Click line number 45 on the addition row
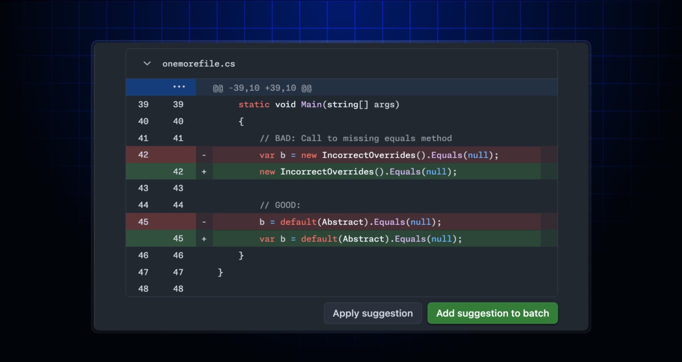This screenshot has height=362, width=682. pyautogui.click(x=178, y=238)
